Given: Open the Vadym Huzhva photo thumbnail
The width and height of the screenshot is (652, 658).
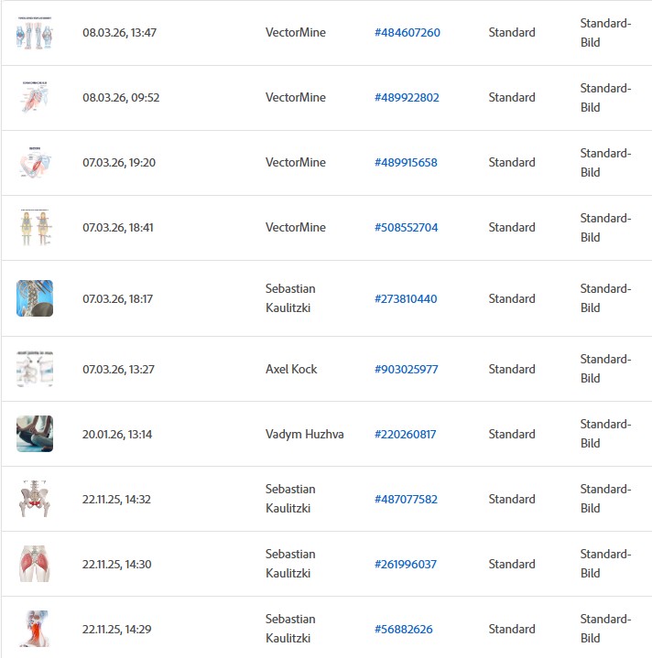Looking at the screenshot, I should pyautogui.click(x=35, y=434).
